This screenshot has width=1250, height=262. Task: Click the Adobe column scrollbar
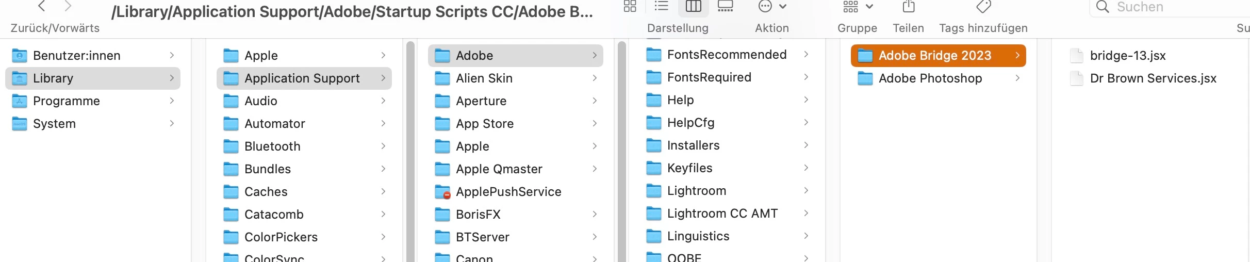point(622,152)
